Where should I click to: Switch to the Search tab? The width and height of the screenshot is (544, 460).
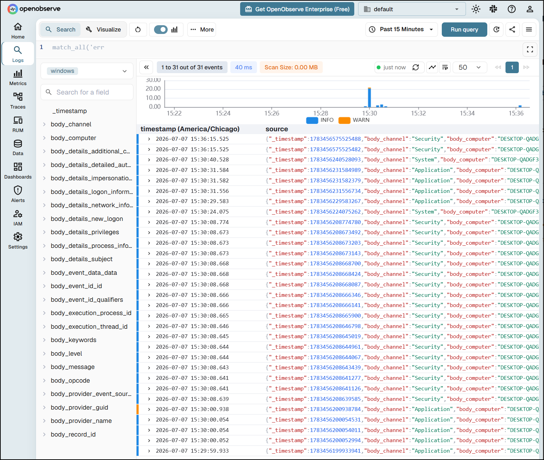click(x=61, y=29)
